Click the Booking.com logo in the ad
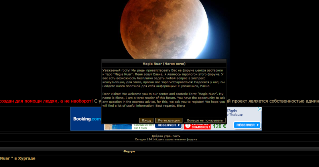The width and height of the screenshot is (319, 167). click(x=87, y=119)
